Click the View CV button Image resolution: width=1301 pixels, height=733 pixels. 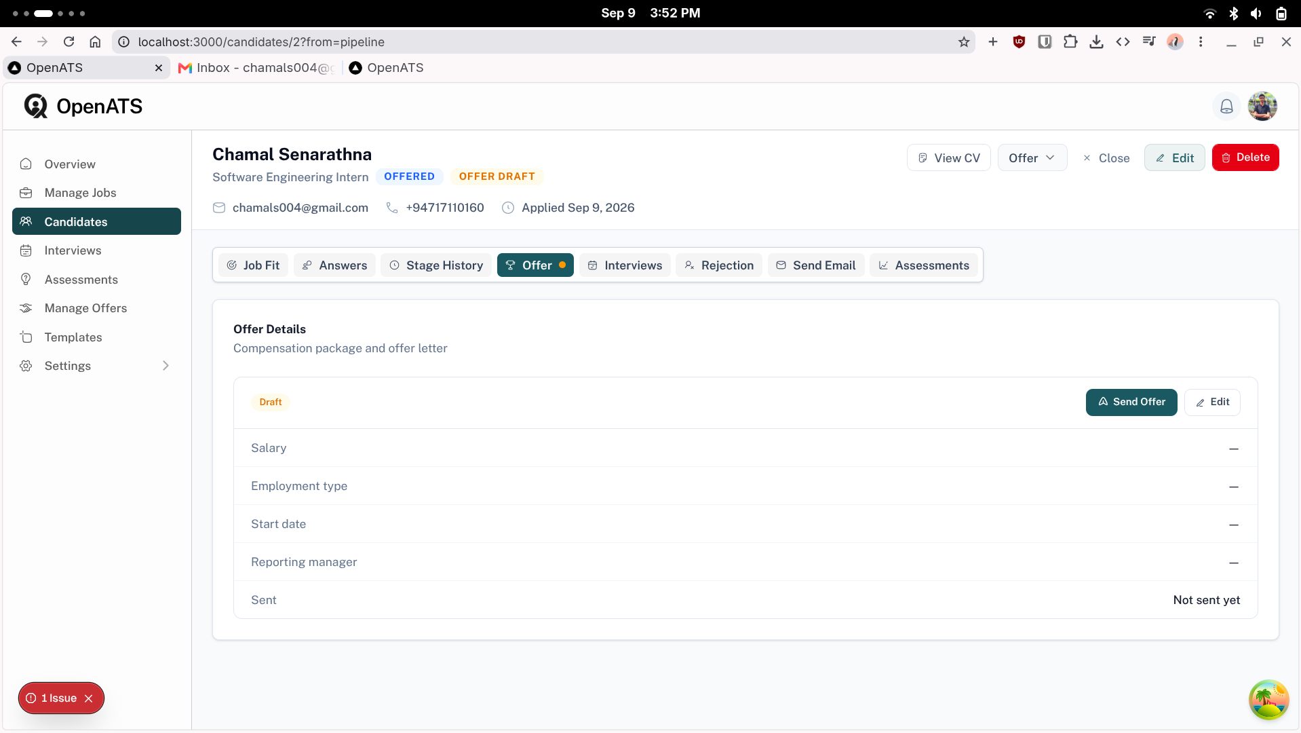click(948, 157)
